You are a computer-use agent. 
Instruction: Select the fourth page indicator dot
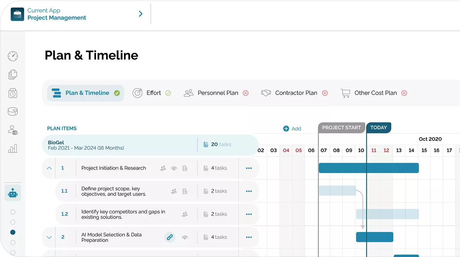point(12,242)
